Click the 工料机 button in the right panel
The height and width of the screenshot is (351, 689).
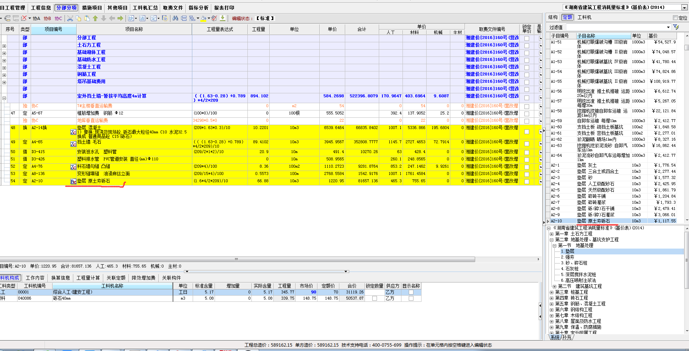584,17
